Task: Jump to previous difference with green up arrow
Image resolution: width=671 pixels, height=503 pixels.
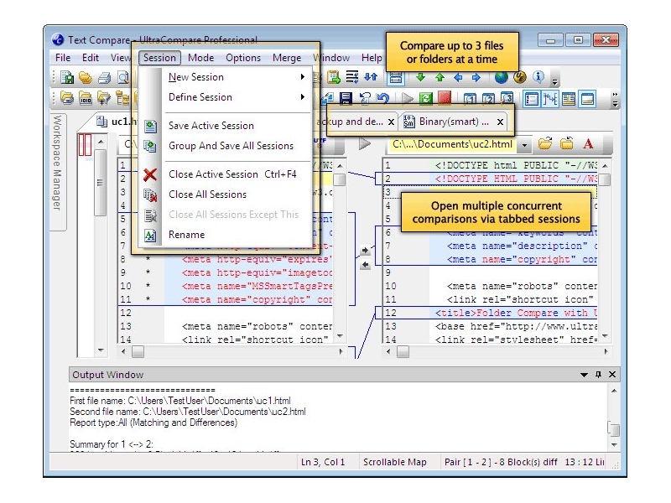Action: 440,77
